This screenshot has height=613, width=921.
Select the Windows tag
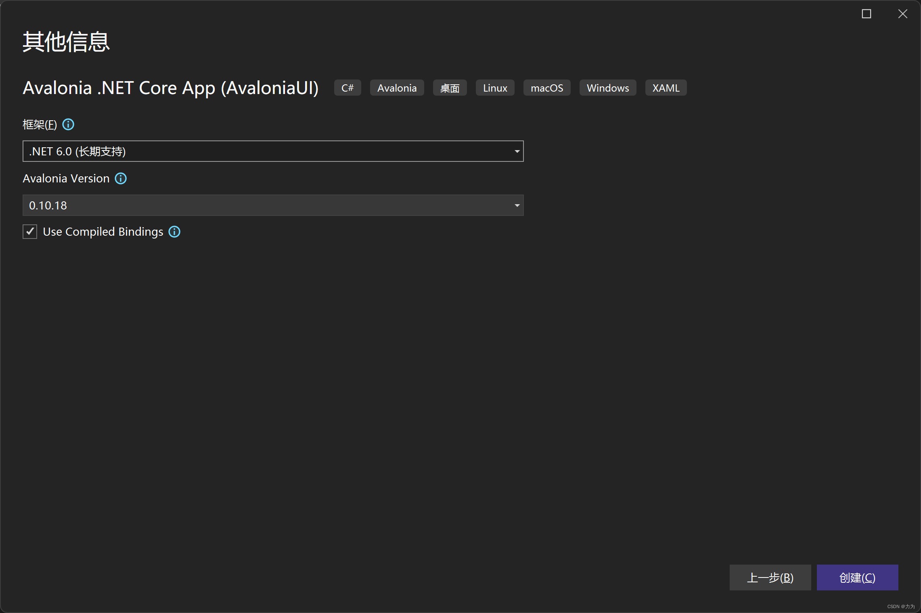pos(607,88)
